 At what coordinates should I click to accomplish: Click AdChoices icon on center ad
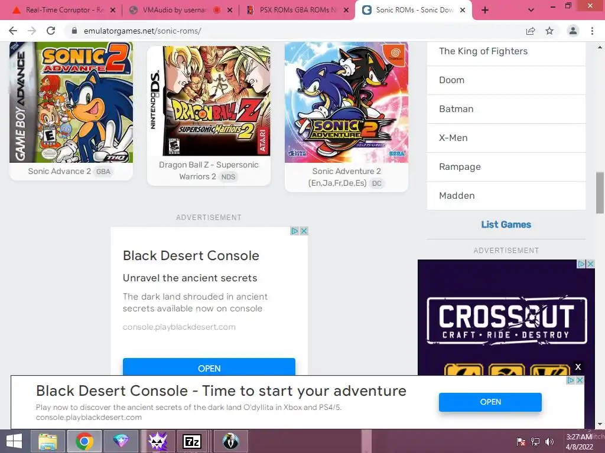coord(295,231)
